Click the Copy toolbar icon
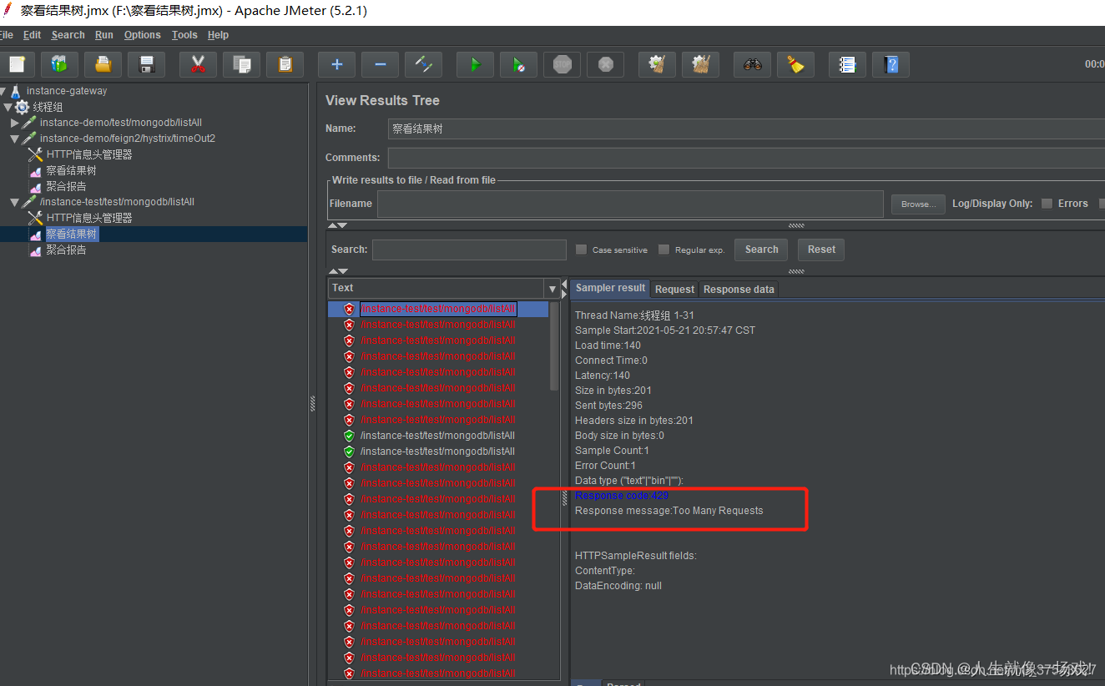Image resolution: width=1105 pixels, height=686 pixels. 241,64
